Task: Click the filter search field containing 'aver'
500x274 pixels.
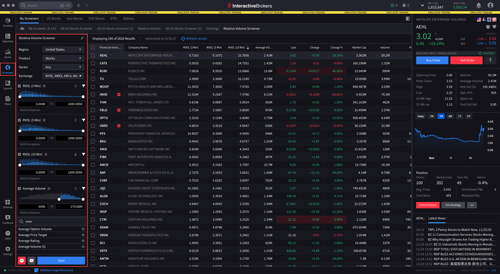Action: (x=53, y=221)
